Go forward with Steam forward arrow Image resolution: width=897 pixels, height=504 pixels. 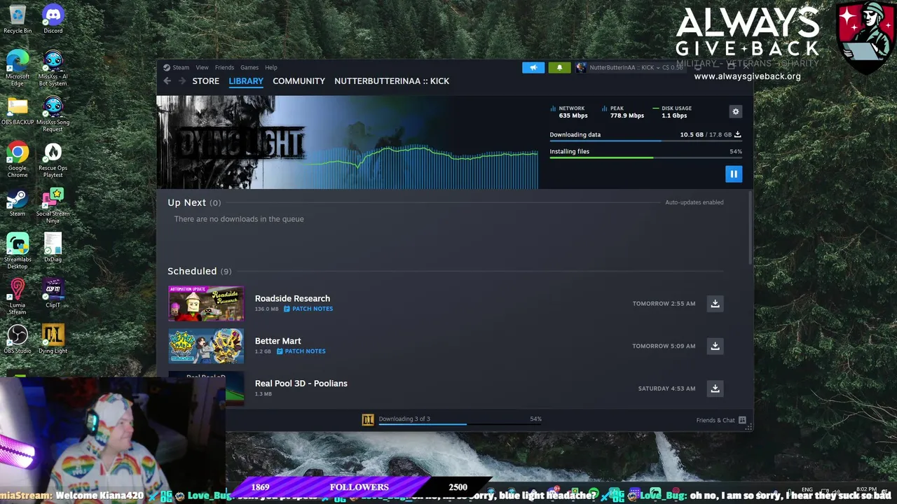pyautogui.click(x=182, y=81)
